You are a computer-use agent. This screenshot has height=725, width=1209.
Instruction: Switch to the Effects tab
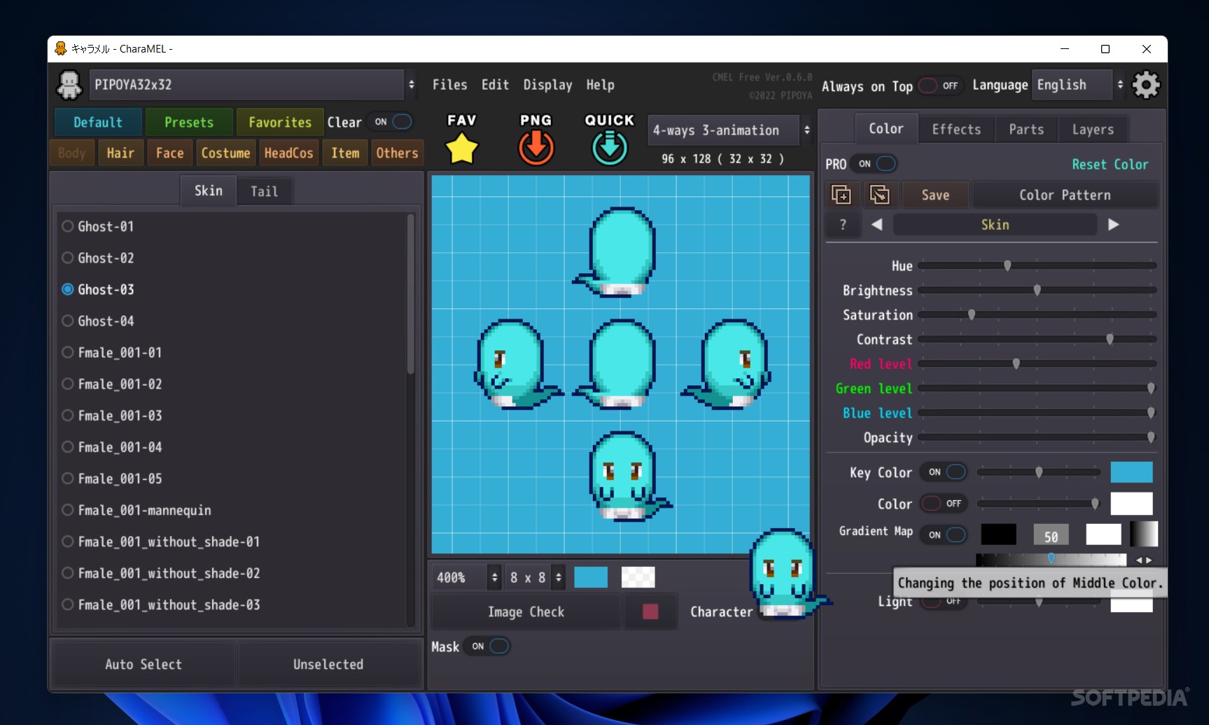(x=956, y=130)
